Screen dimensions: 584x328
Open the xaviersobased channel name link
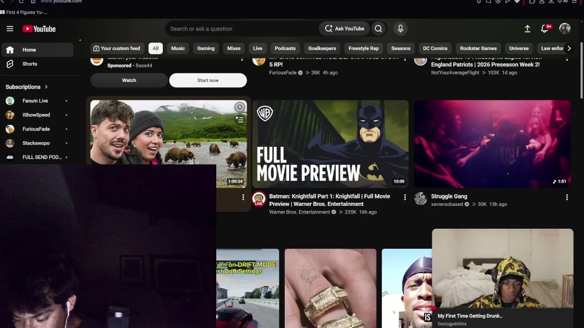click(x=447, y=205)
